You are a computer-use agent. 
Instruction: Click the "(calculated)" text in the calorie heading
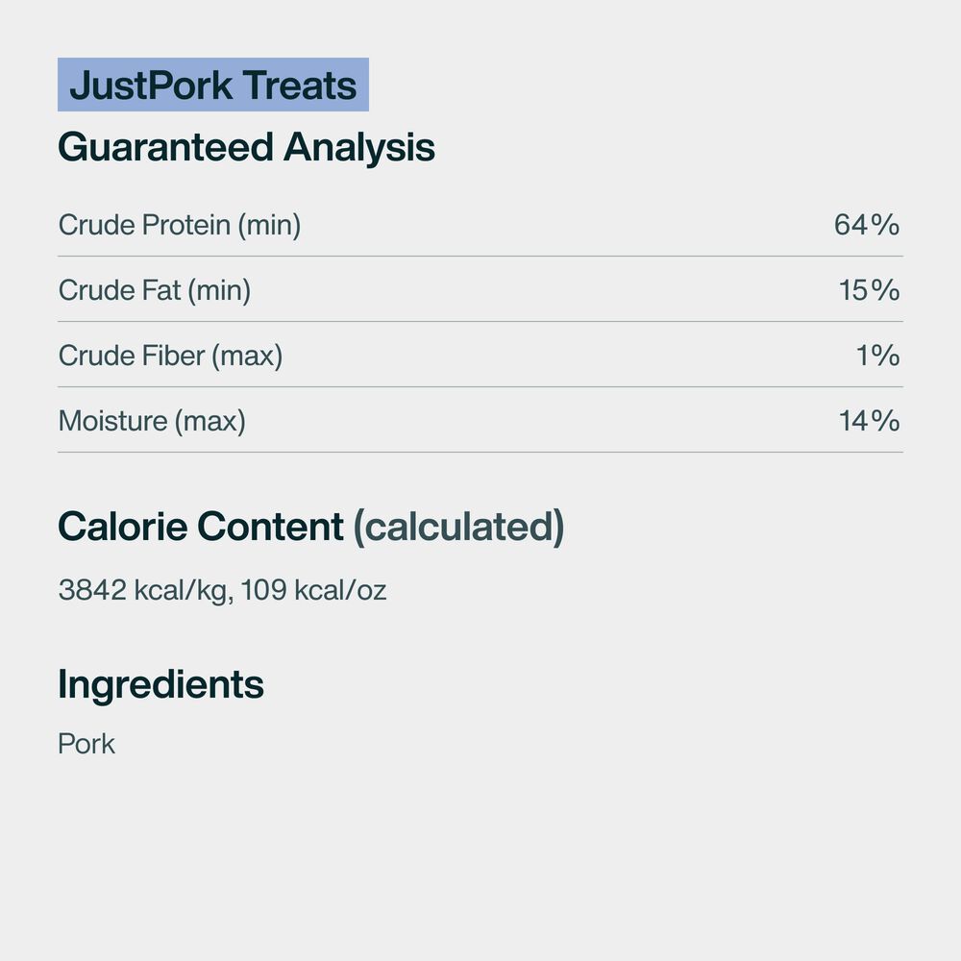458,527
